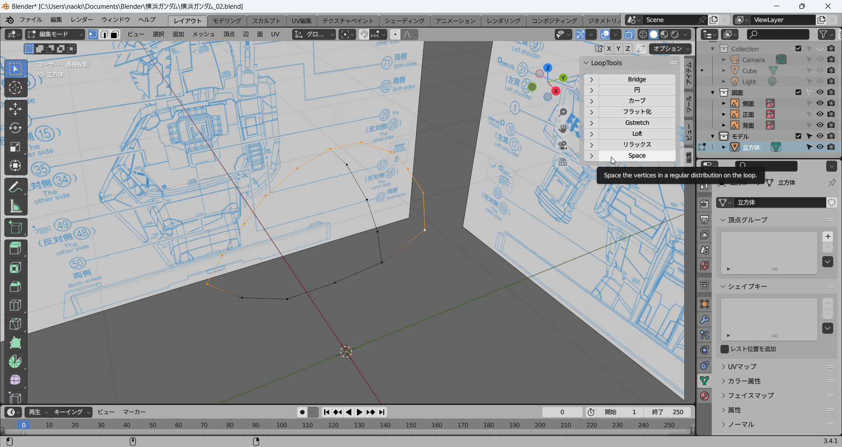
Task: Open the メッシュ menu
Action: pyautogui.click(x=203, y=34)
